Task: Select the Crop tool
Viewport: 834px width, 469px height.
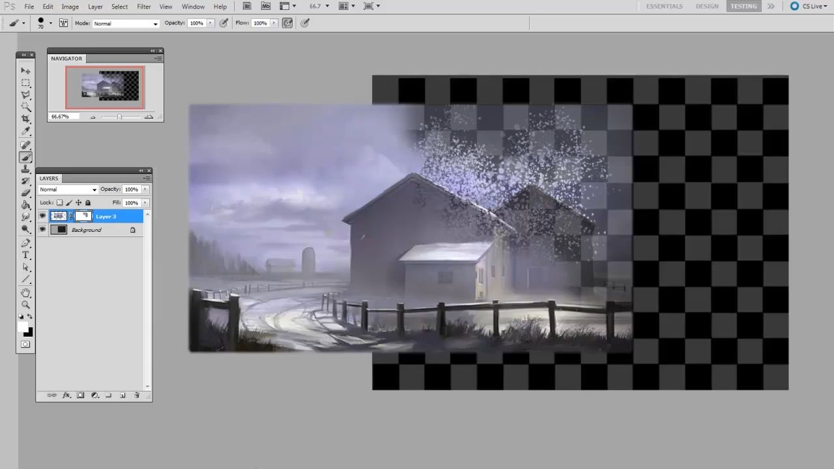Action: click(25, 119)
